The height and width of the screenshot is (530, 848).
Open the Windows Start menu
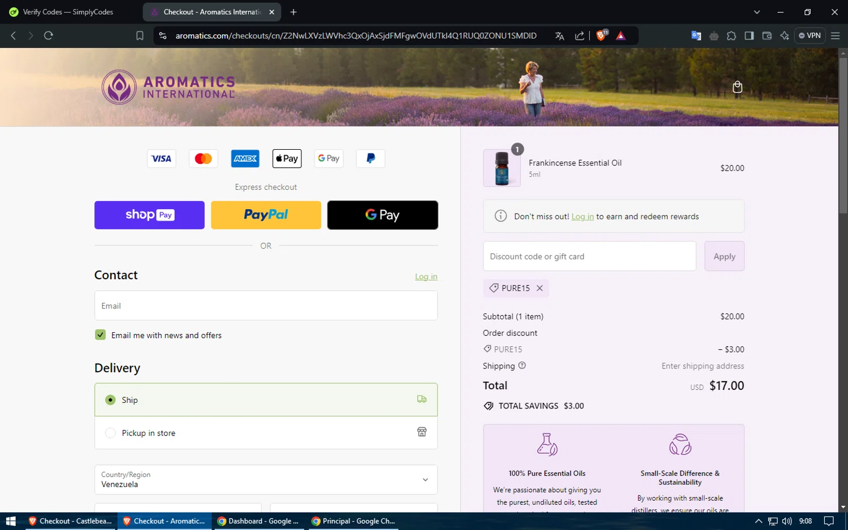(x=10, y=521)
